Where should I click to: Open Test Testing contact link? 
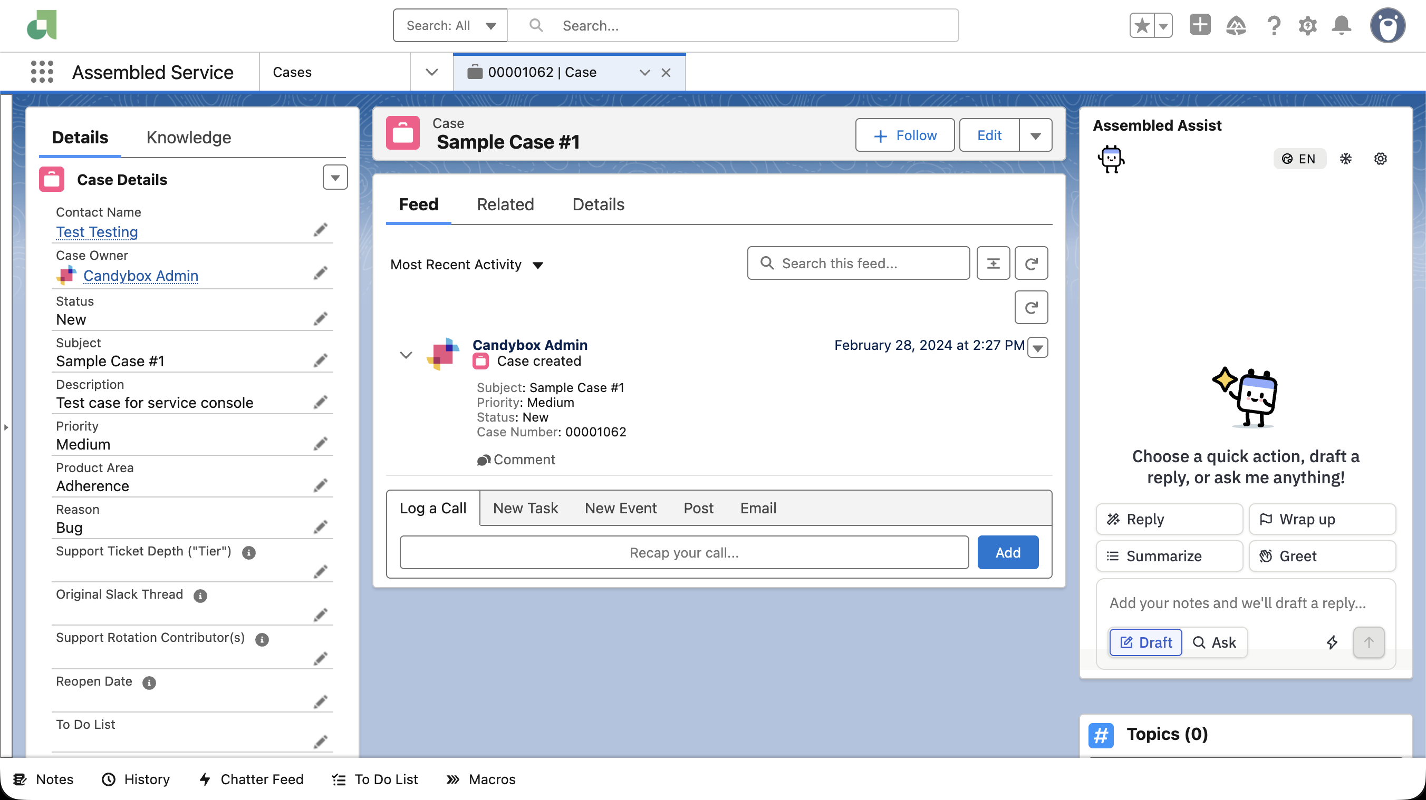[x=97, y=232]
